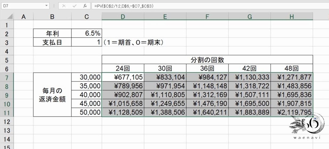Click the cell labeled 年利
The height and width of the screenshot is (149, 329).
(52, 34)
